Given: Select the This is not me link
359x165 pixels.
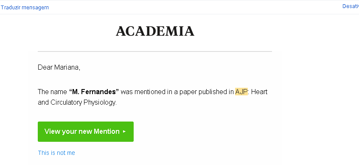Looking at the screenshot, I should click(56, 153).
